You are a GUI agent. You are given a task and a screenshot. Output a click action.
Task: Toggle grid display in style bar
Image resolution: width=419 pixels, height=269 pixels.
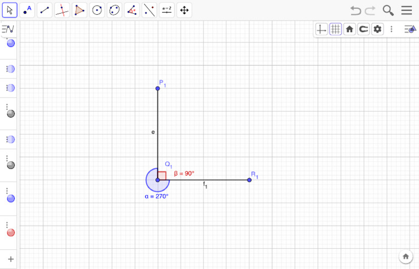[336, 29]
